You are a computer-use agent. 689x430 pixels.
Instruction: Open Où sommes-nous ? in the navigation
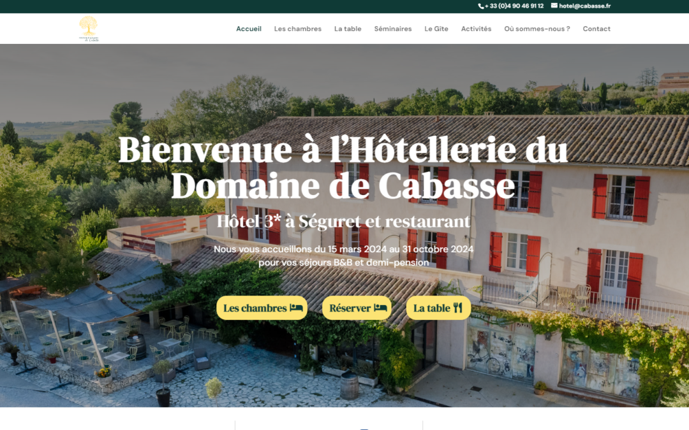537,29
